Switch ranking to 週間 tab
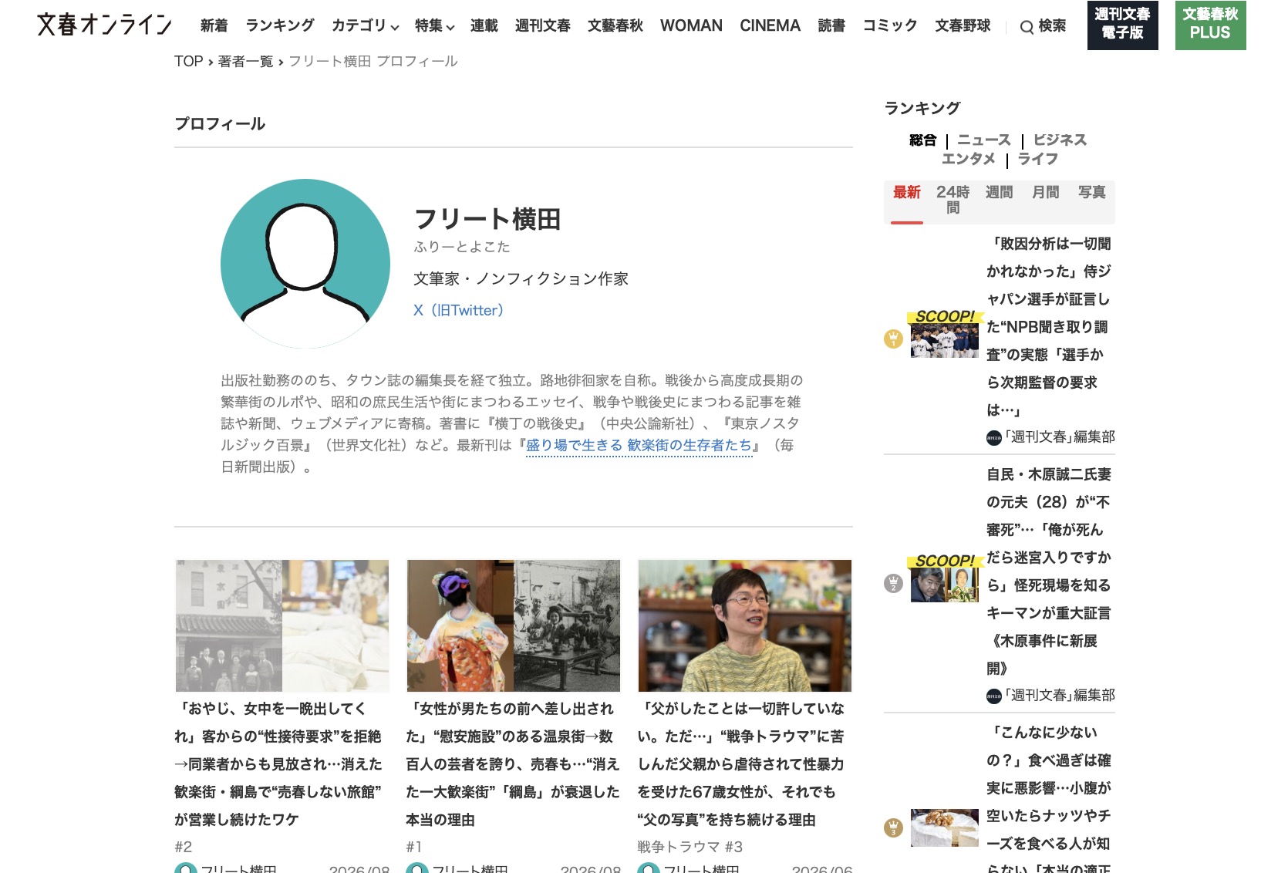This screenshot has height=873, width=1288. [1000, 192]
